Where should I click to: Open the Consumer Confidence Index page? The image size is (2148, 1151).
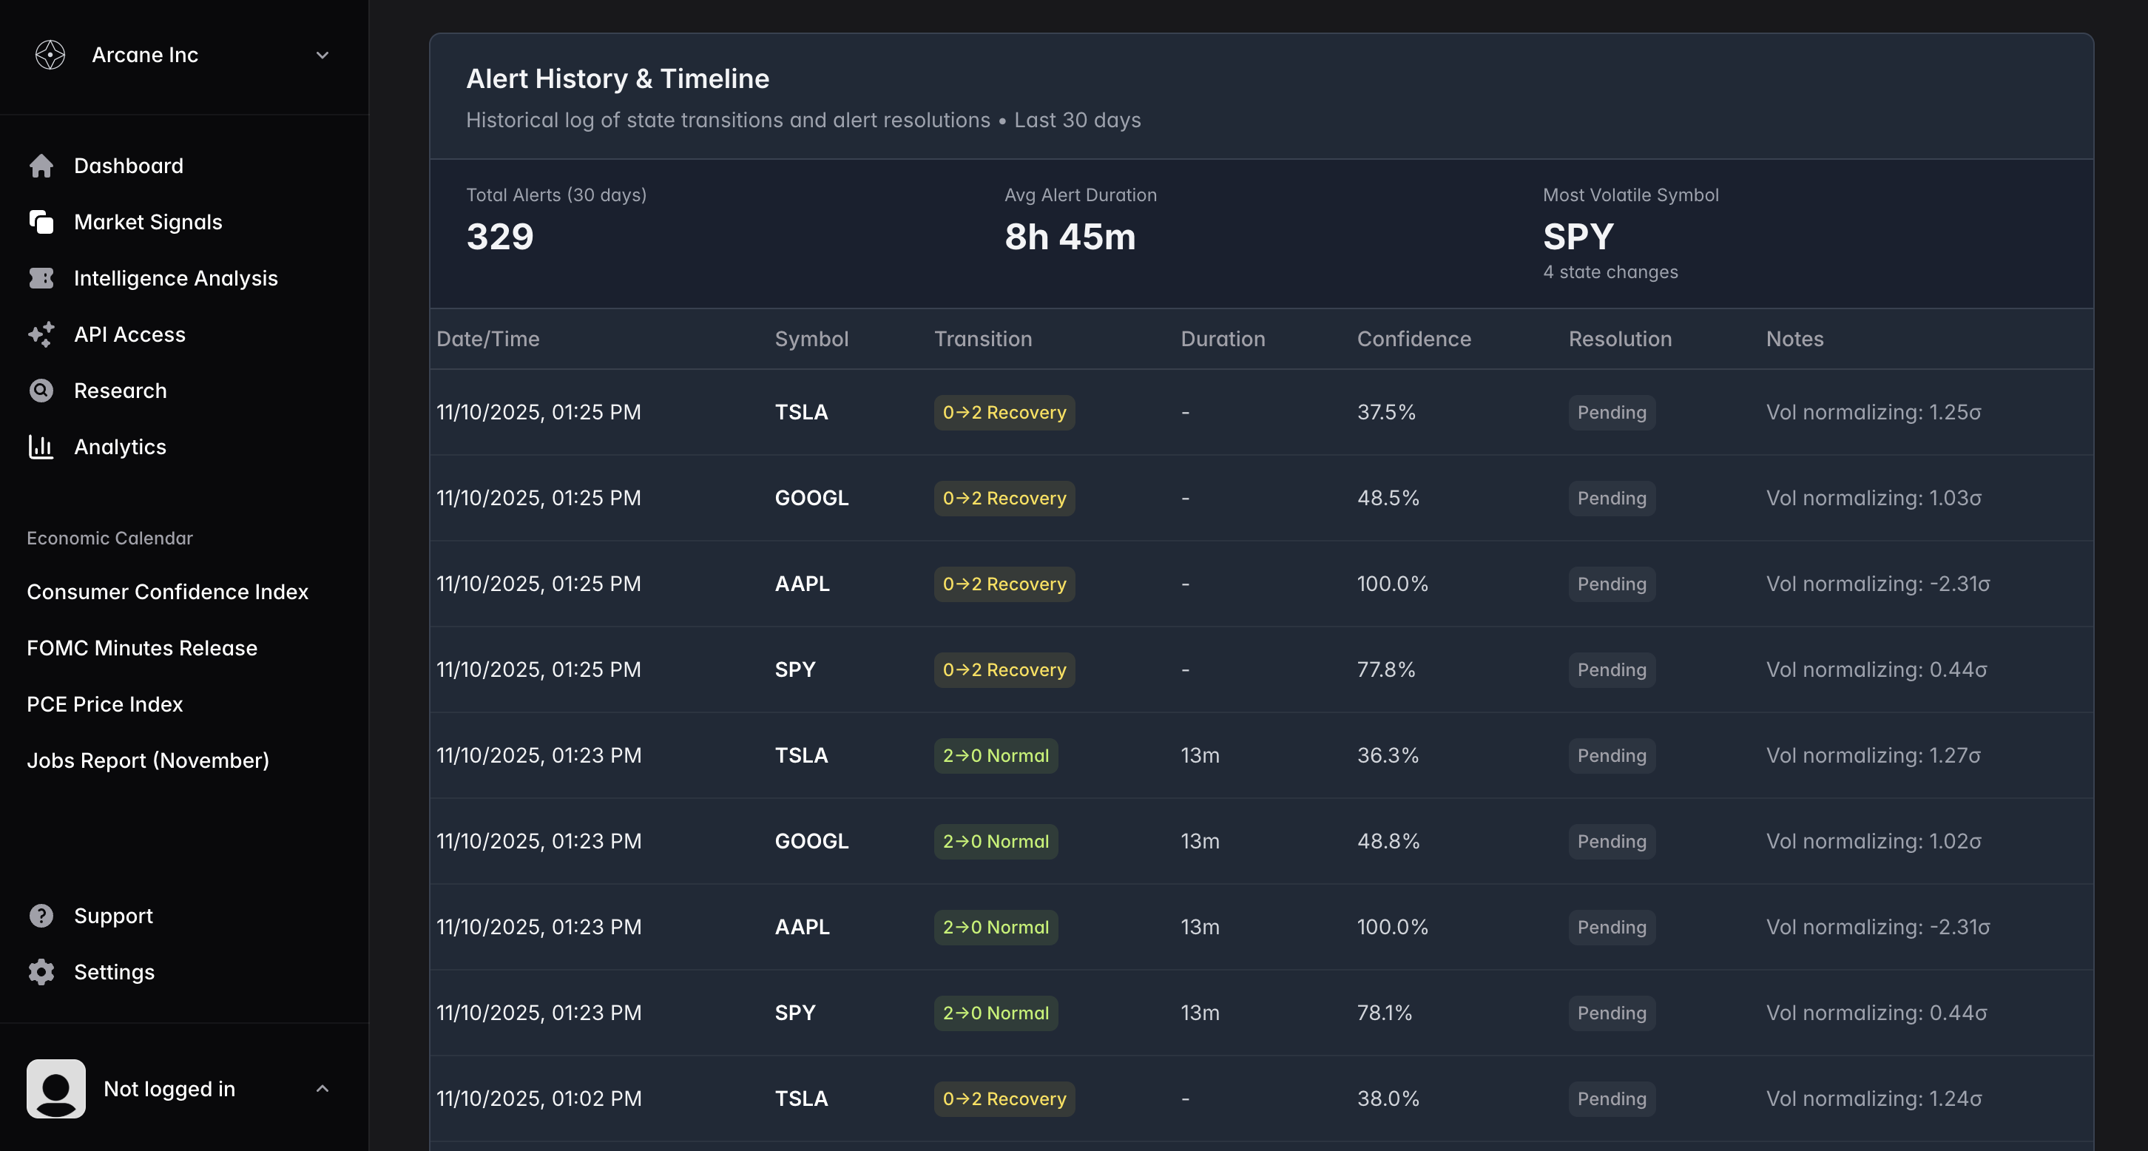[166, 591]
